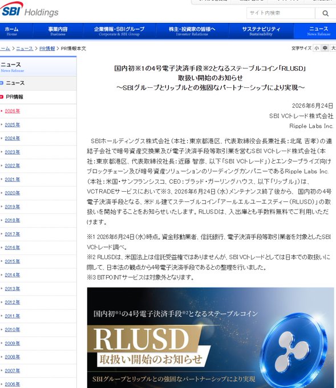Open the 2013年 archive link
This screenshot has width=336, height=388.
coord(13,289)
